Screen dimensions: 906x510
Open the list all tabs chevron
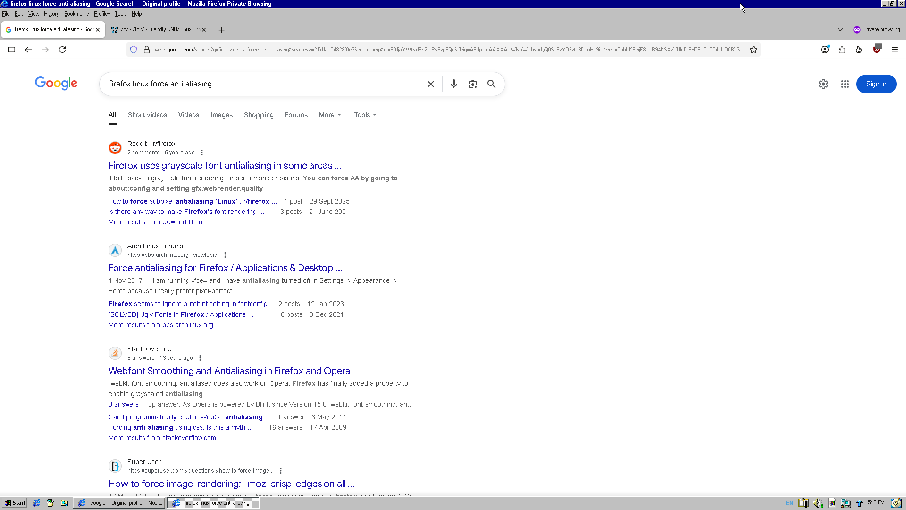click(x=840, y=29)
